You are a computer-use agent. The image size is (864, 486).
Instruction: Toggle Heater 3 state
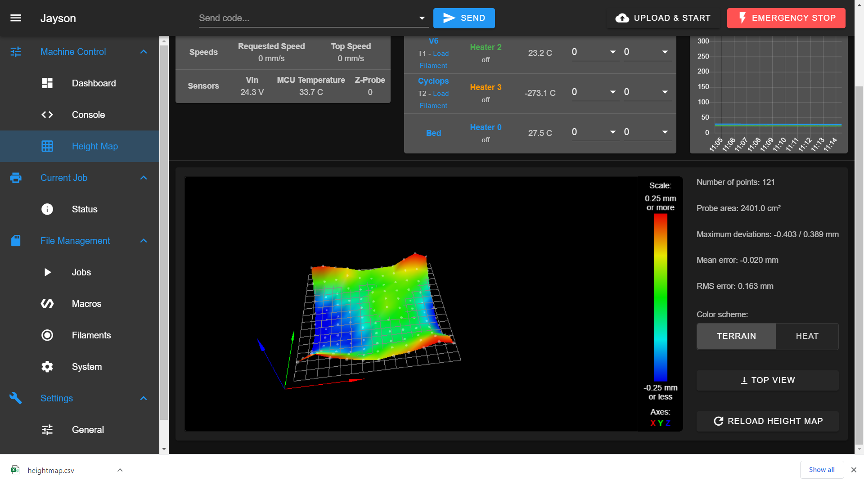point(486,87)
